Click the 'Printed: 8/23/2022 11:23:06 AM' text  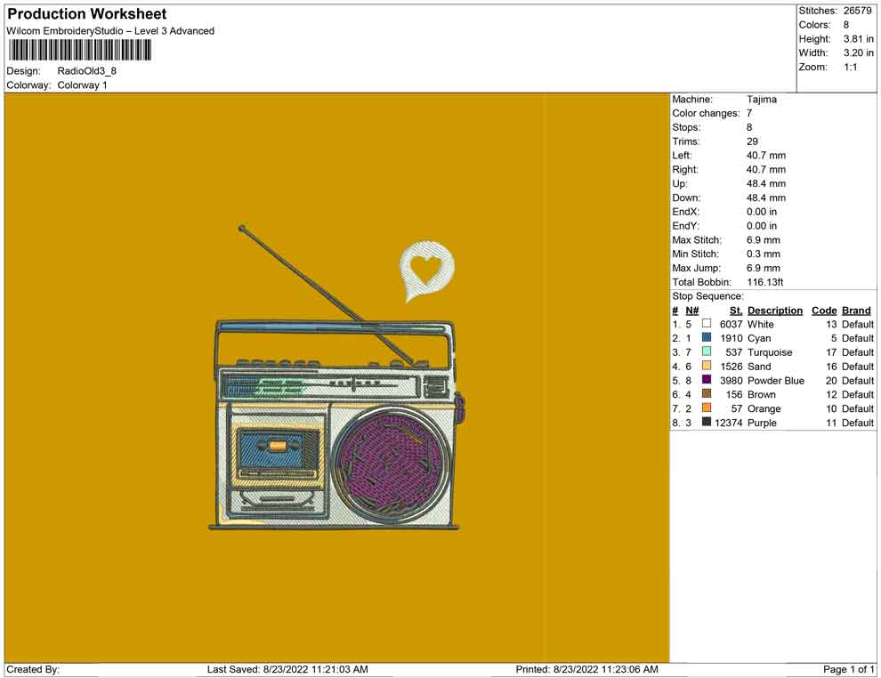pos(586,669)
